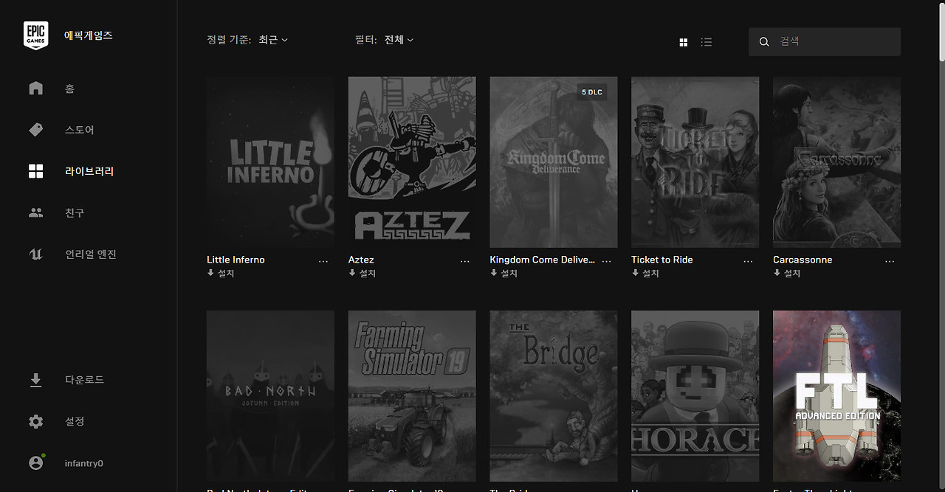Open Bad North cover thumbnail
This screenshot has height=492, width=945.
click(270, 396)
